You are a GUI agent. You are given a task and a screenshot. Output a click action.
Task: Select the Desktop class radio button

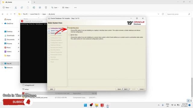70,28
